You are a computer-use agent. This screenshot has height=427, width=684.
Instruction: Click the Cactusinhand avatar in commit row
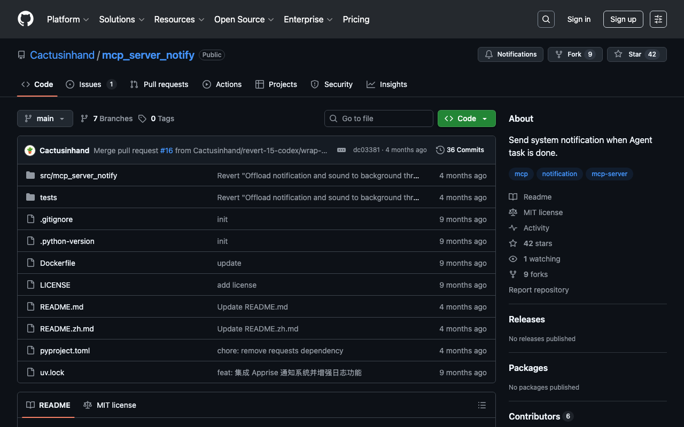30,151
